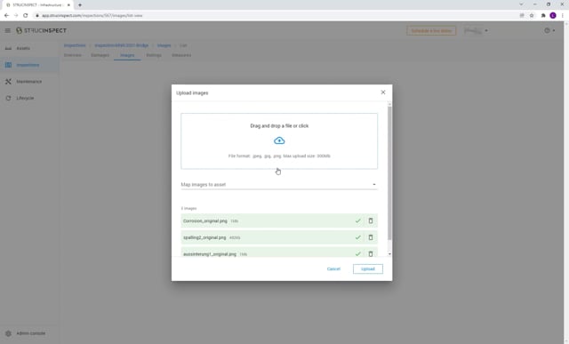569x344 pixels.
Task: Open the Images breadcrumb link
Action: click(164, 45)
